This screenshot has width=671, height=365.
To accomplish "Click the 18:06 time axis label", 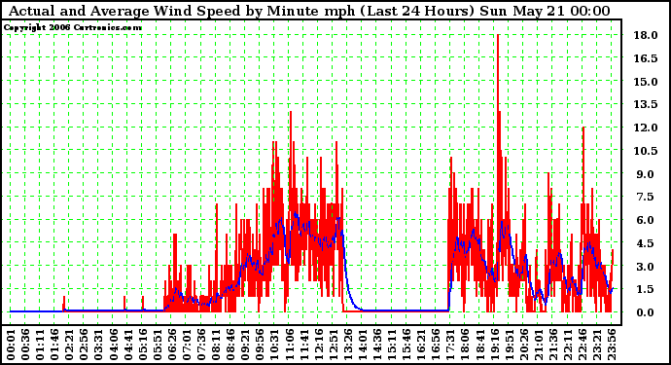I will (465, 345).
